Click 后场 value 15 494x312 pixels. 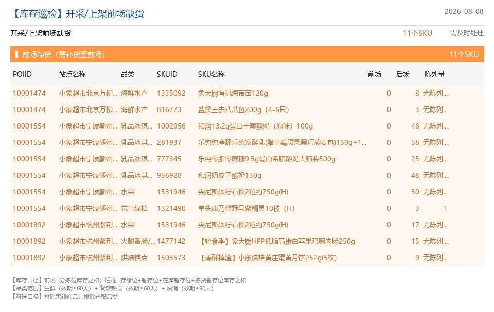(x=415, y=241)
